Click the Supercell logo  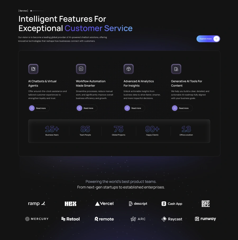click(205, 204)
